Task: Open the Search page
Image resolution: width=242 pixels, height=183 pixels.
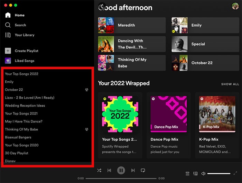Action: click(x=16, y=25)
